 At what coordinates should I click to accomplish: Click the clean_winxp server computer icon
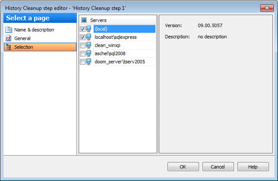point(88,45)
